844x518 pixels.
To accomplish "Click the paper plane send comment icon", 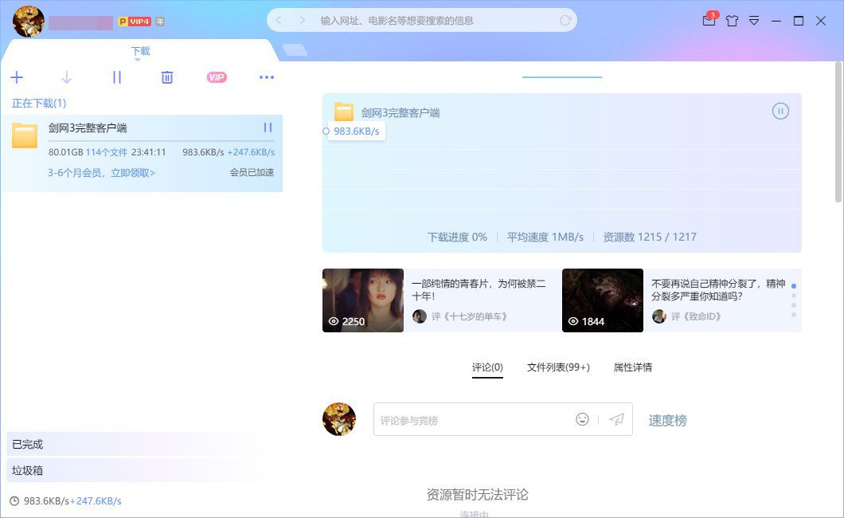I will [x=616, y=419].
